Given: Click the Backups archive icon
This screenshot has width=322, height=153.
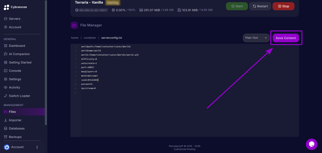Looking at the screenshot, I should click(x=6, y=137).
